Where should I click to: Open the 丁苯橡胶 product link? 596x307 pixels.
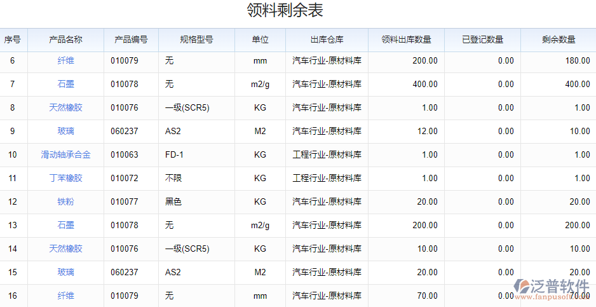[65, 179]
